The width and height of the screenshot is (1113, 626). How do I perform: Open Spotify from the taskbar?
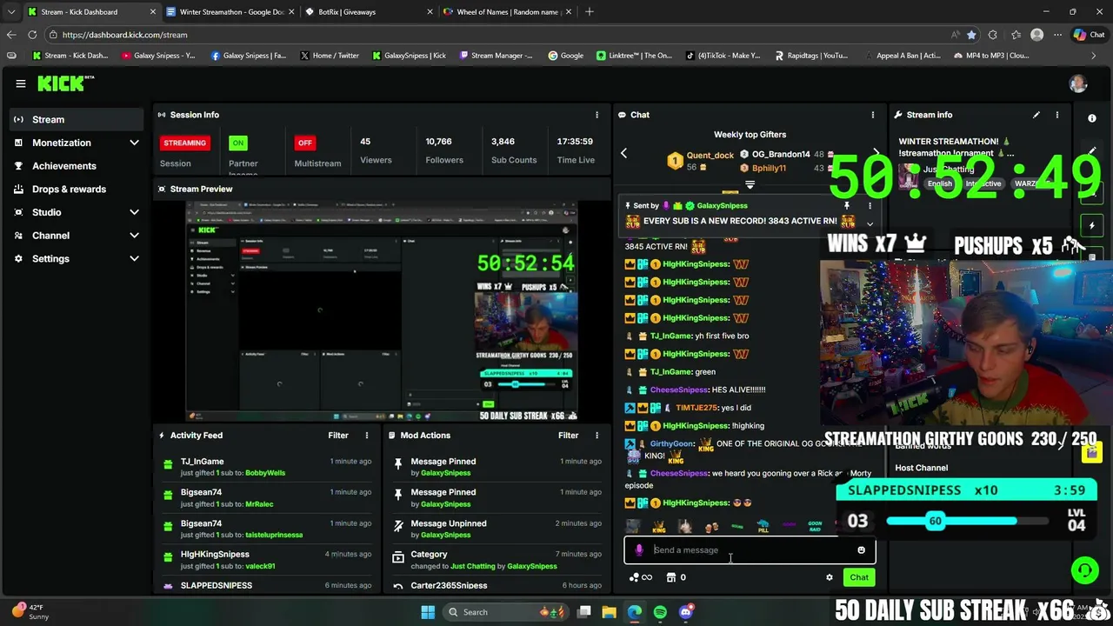(x=660, y=612)
